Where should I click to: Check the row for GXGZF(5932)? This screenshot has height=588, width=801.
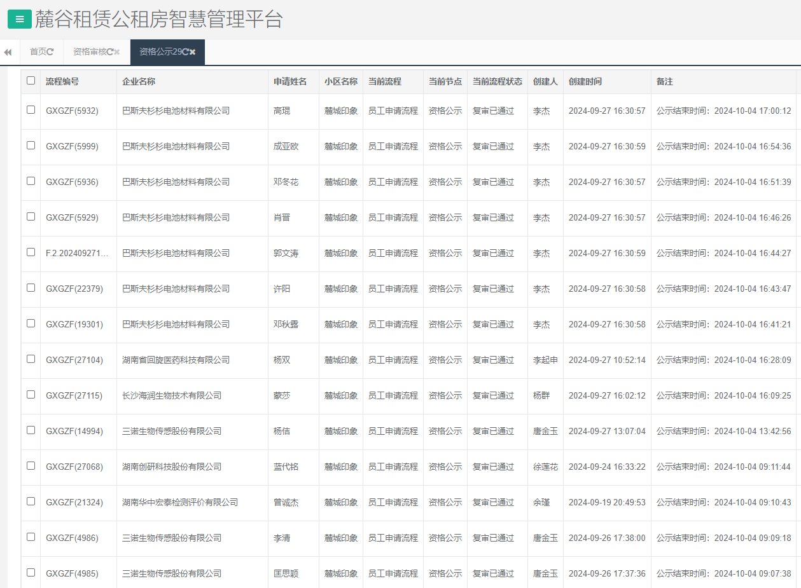[x=30, y=111]
